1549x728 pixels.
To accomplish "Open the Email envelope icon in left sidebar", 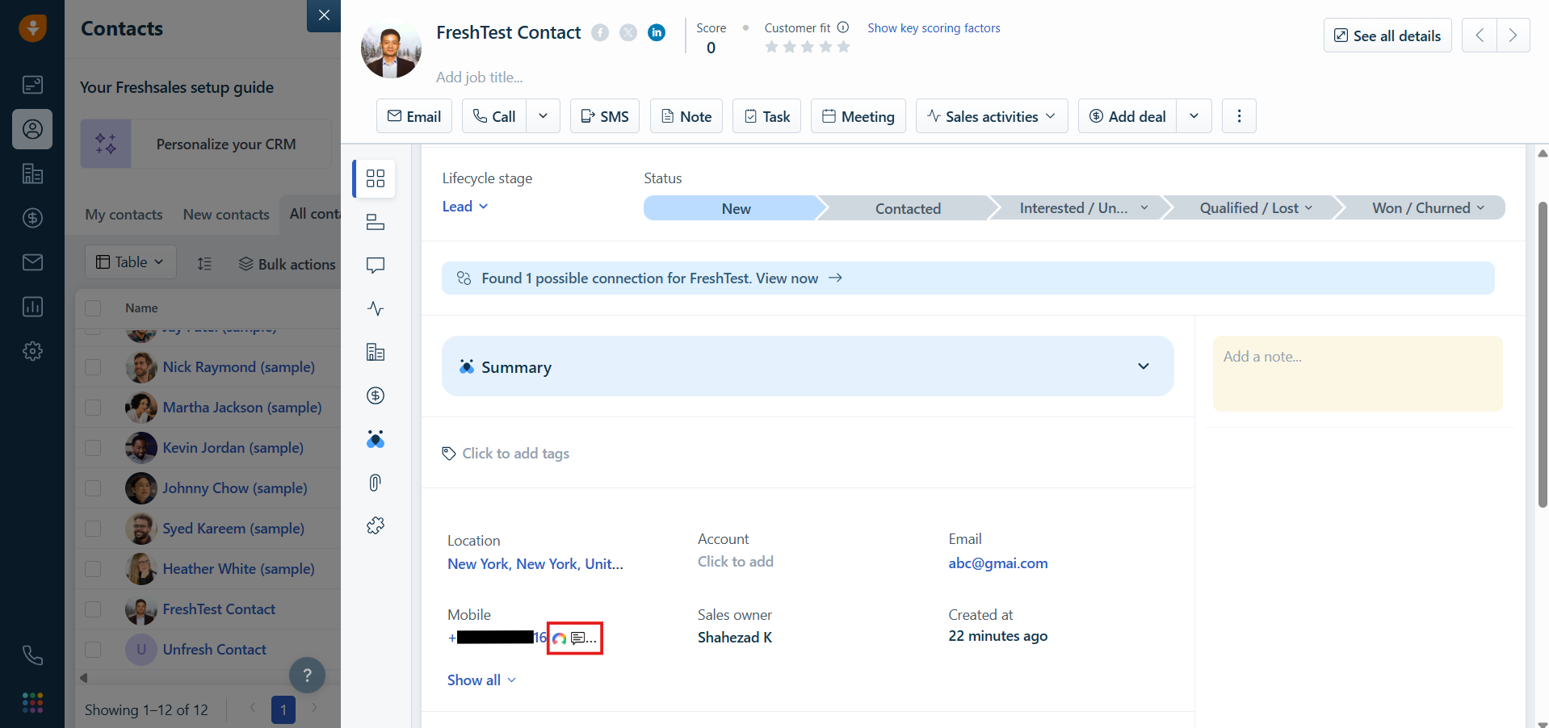I will [32, 262].
